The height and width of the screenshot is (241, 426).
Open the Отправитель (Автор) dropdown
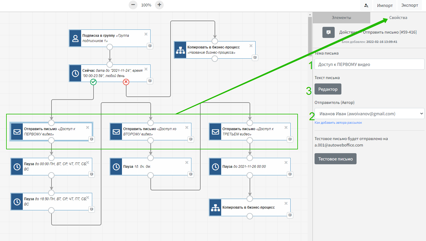tap(369, 114)
